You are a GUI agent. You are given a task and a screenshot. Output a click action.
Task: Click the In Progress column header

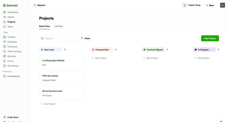(x=204, y=50)
